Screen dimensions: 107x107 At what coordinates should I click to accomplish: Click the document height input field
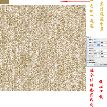coord(97,53)
